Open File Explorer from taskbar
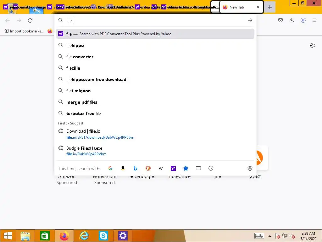The height and width of the screenshot is (242, 322). (25, 236)
